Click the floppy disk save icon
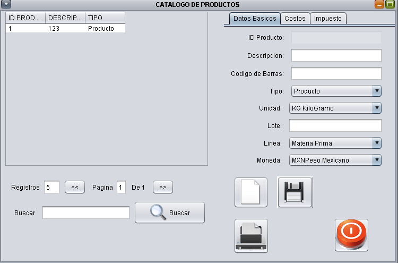The height and width of the screenshot is (263, 398). point(295,192)
